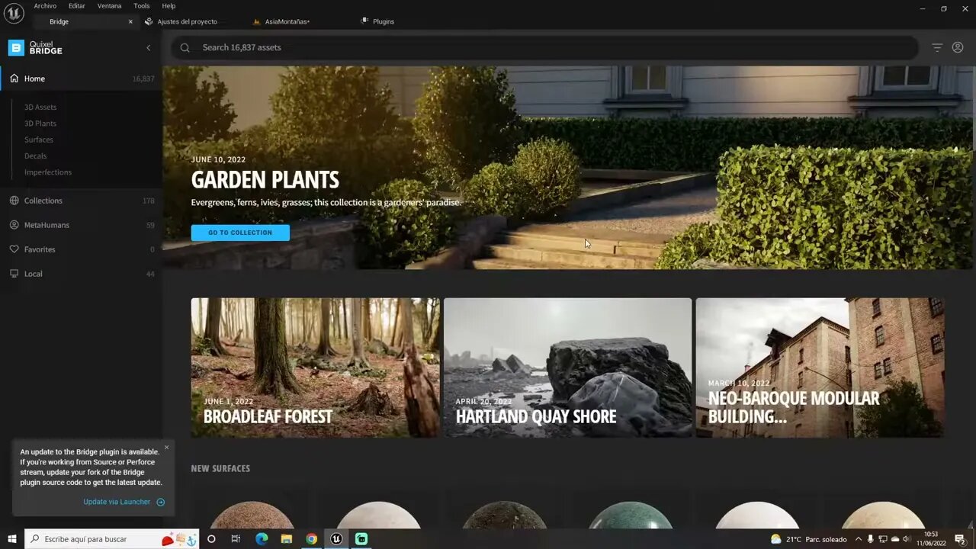Click the OneDrive cloud tray icon
This screenshot has width=976, height=549.
tap(895, 539)
